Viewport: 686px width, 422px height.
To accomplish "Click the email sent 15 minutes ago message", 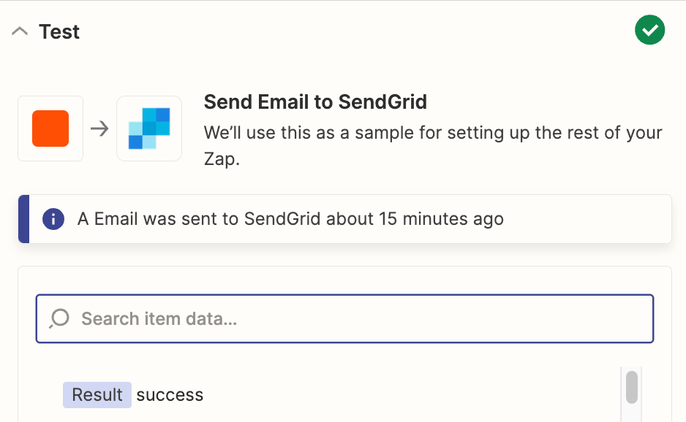I will [290, 219].
